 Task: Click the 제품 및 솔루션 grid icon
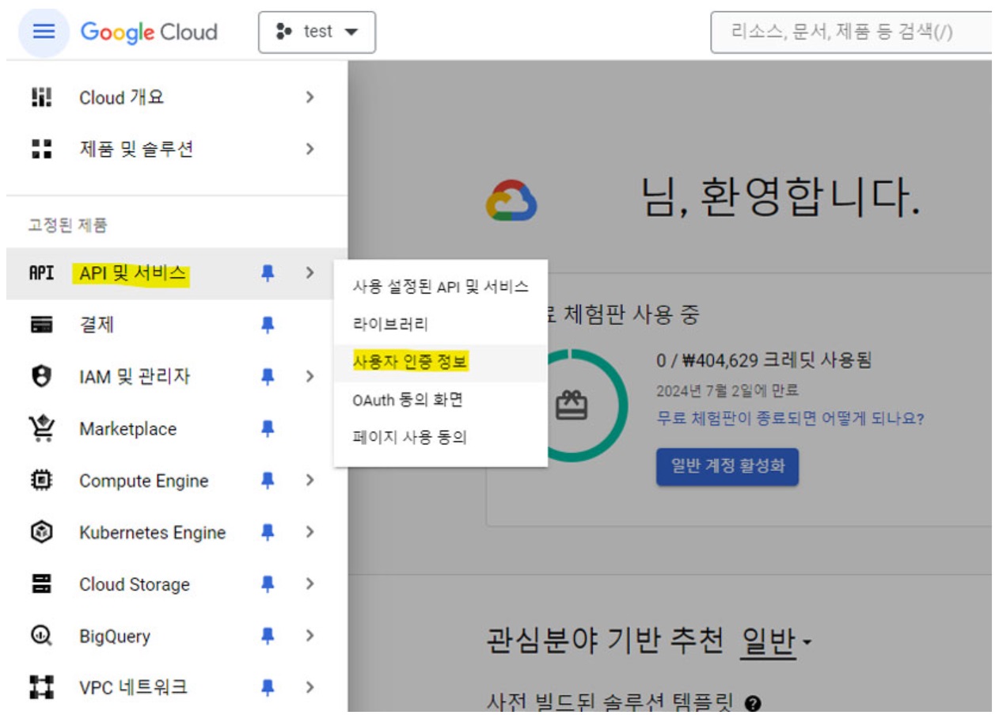pos(42,149)
